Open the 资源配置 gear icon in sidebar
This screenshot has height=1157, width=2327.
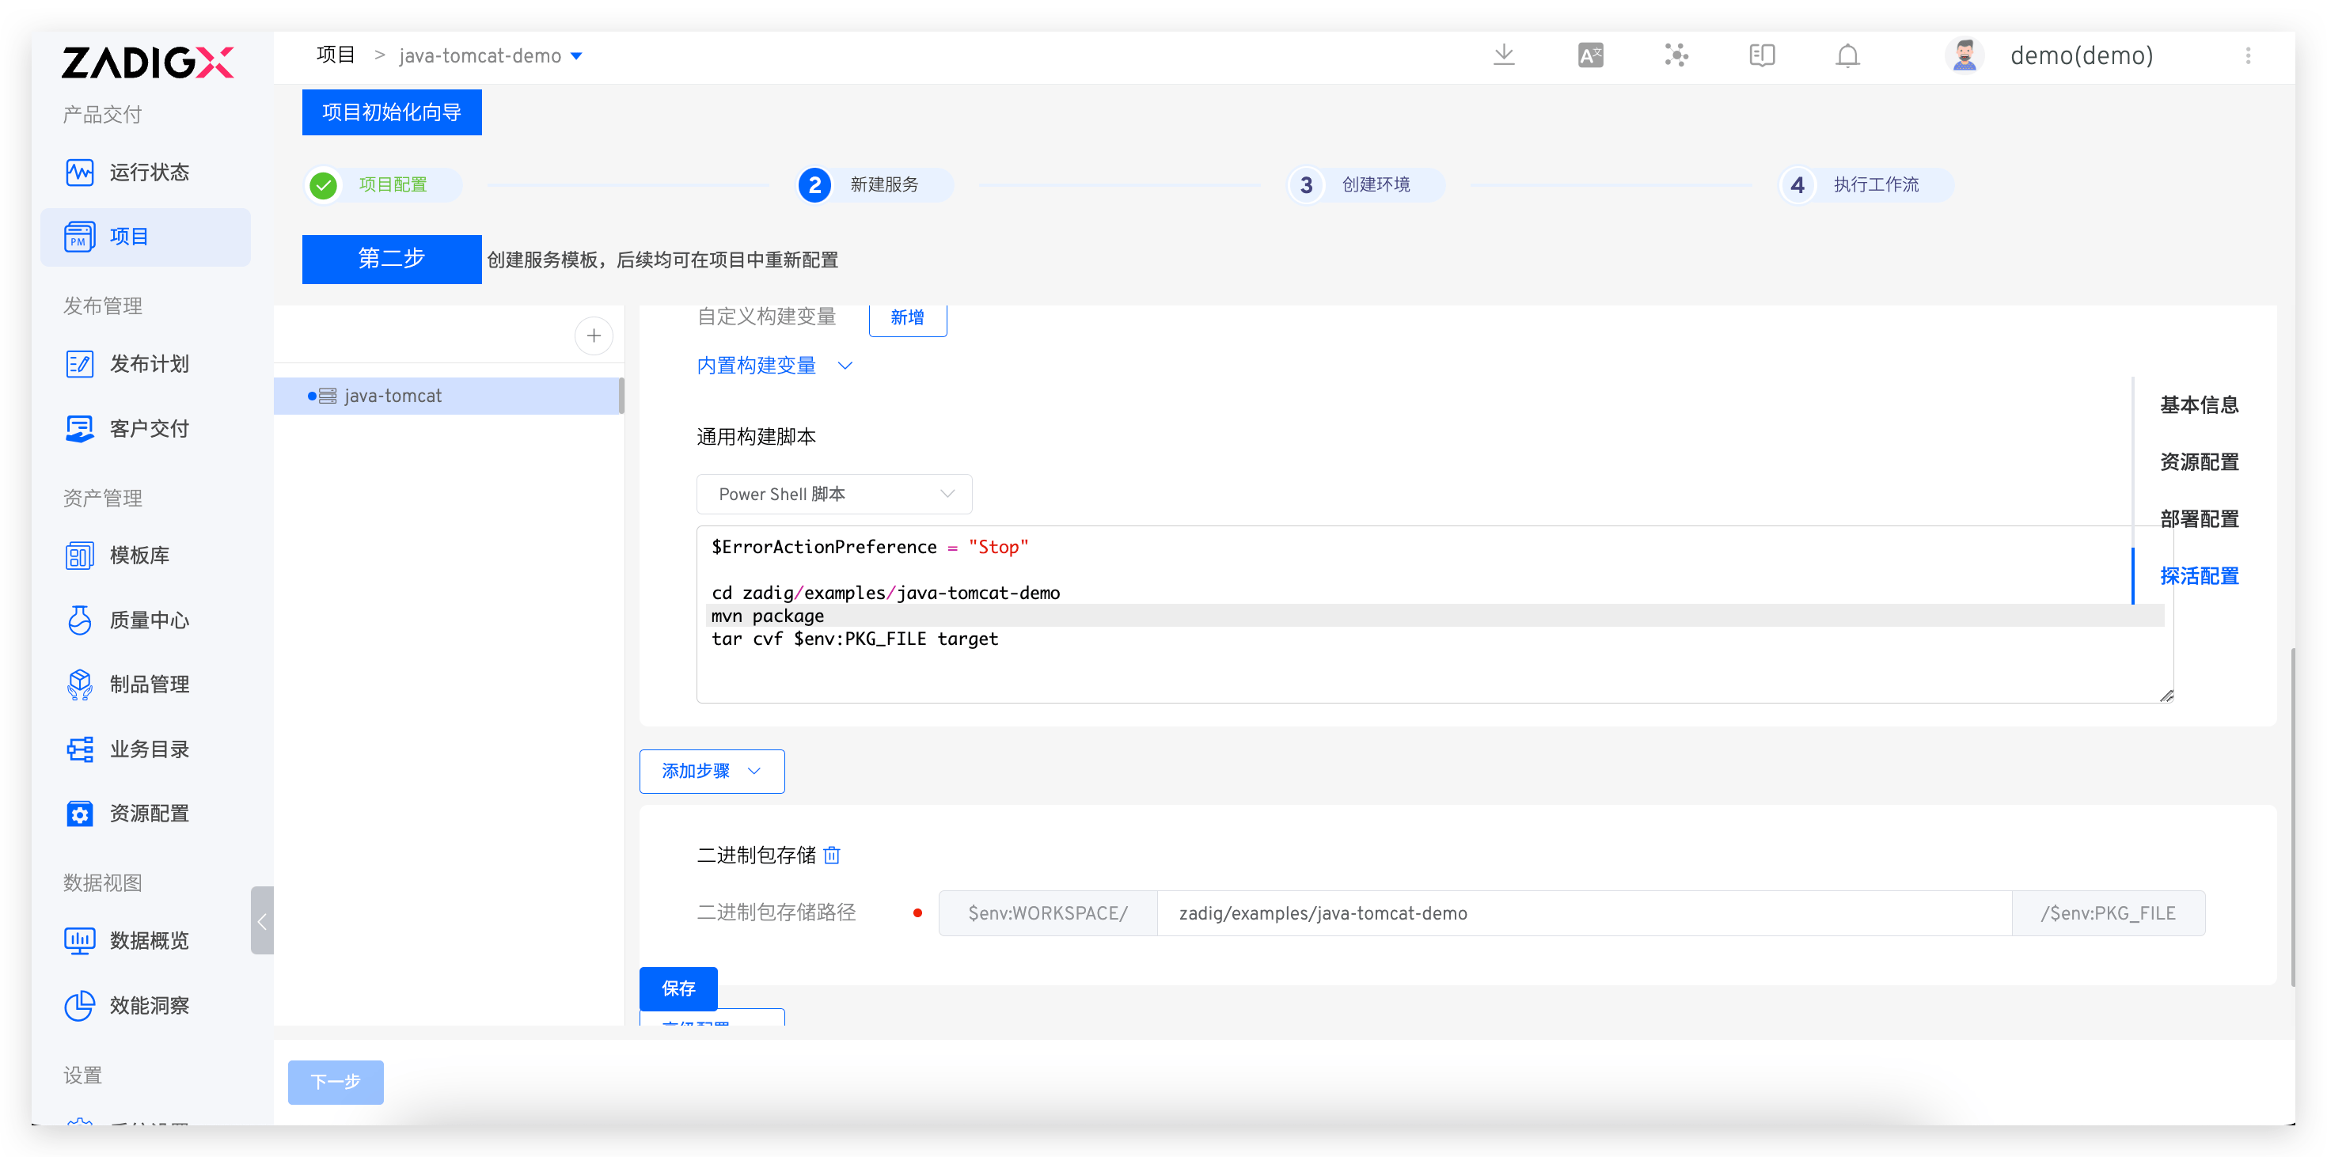click(x=79, y=814)
